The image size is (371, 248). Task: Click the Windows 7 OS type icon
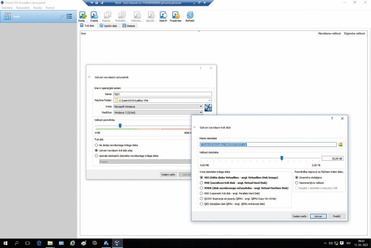click(x=208, y=108)
